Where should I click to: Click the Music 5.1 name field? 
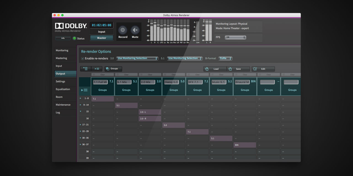219,82
